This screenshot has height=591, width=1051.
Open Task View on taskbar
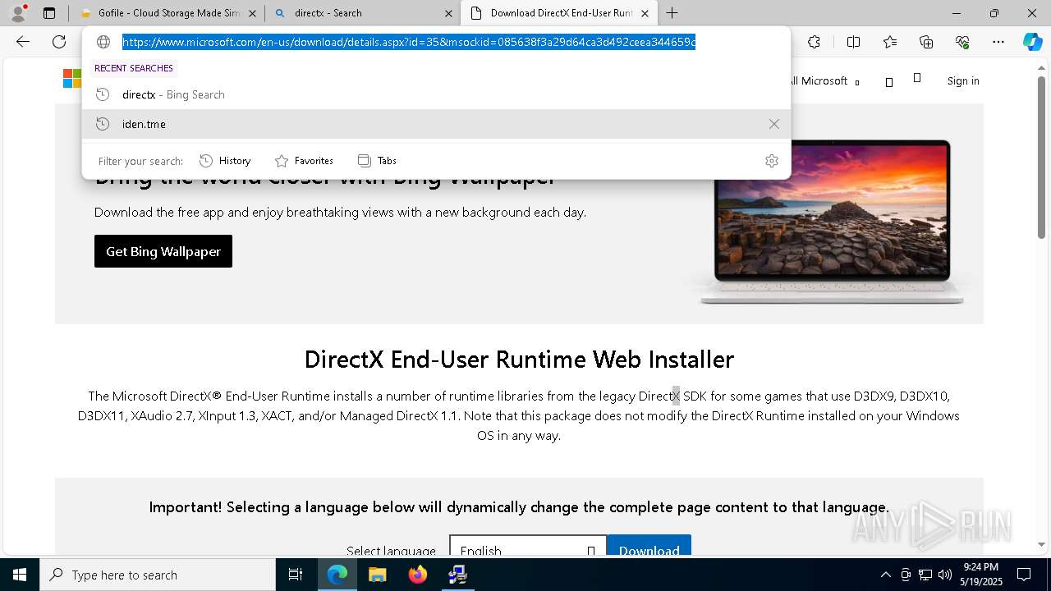coord(296,575)
